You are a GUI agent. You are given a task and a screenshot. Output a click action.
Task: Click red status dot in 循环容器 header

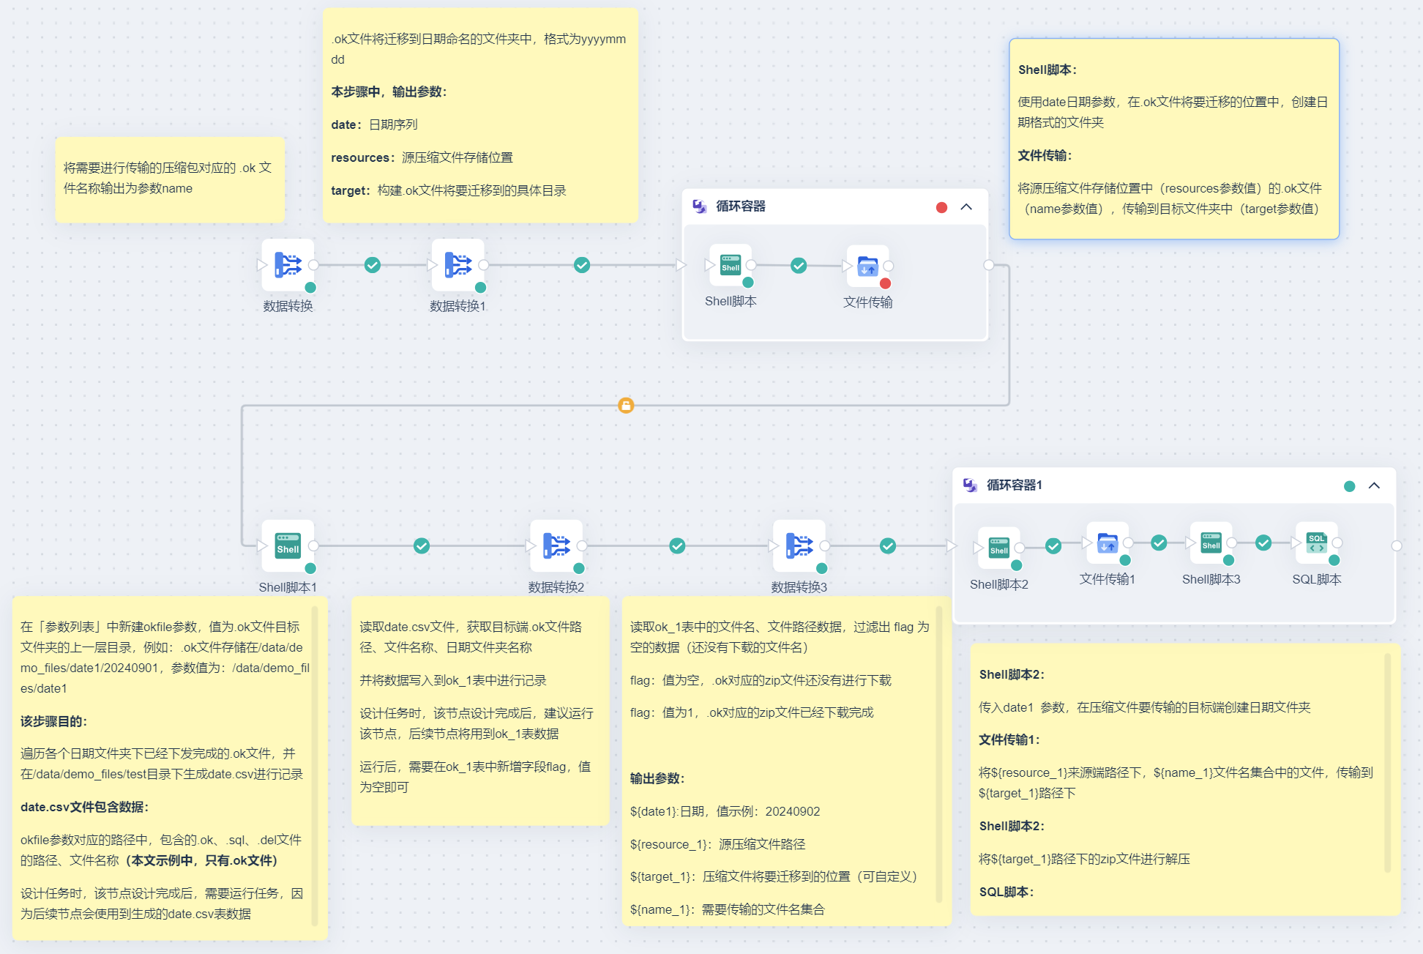[941, 208]
